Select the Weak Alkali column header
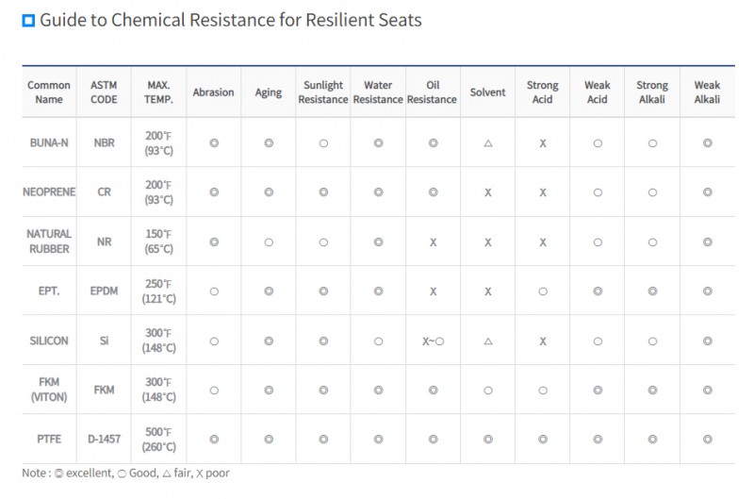Screen dimensions: 754x499 pyautogui.click(x=707, y=92)
